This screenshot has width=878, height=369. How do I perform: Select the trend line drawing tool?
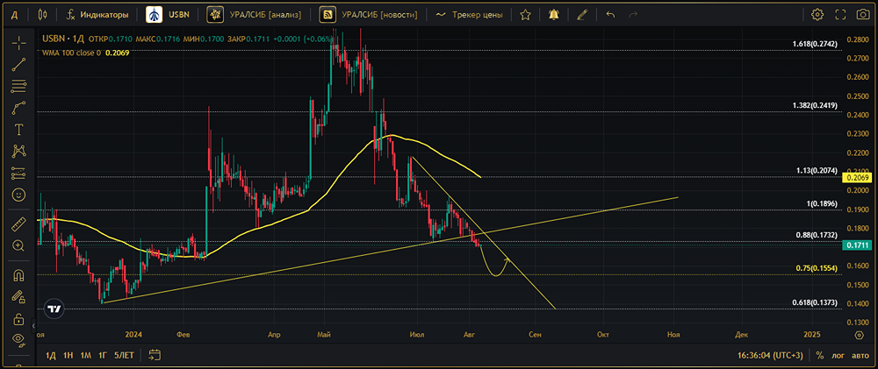18,64
